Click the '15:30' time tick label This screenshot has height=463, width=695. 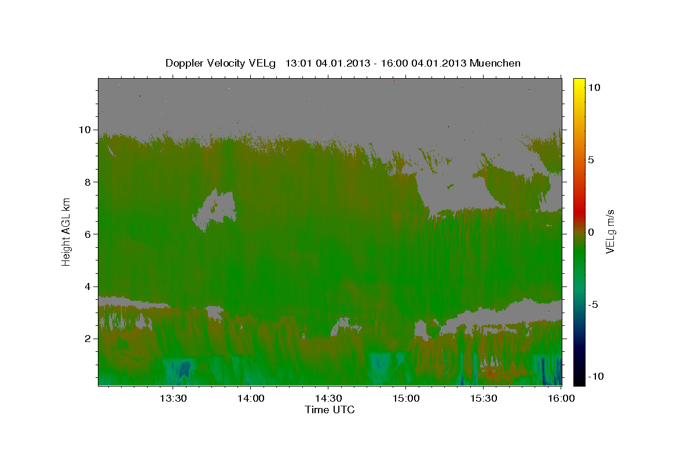pyautogui.click(x=484, y=398)
